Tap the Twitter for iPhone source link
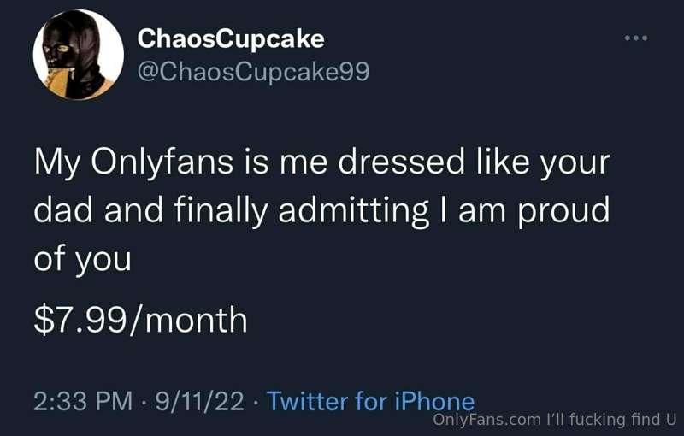The height and width of the screenshot is (436, 684). tap(370, 401)
